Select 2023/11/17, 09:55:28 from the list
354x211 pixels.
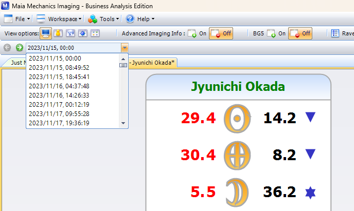point(73,114)
